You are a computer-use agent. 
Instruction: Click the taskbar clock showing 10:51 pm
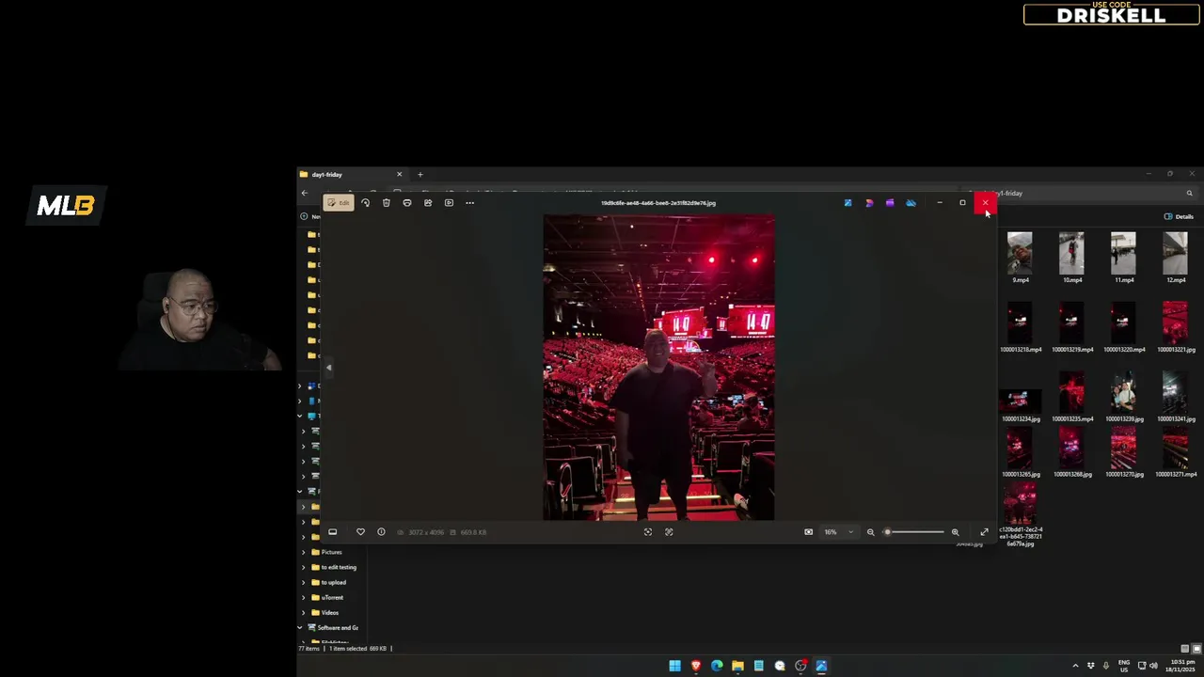[x=1182, y=666]
